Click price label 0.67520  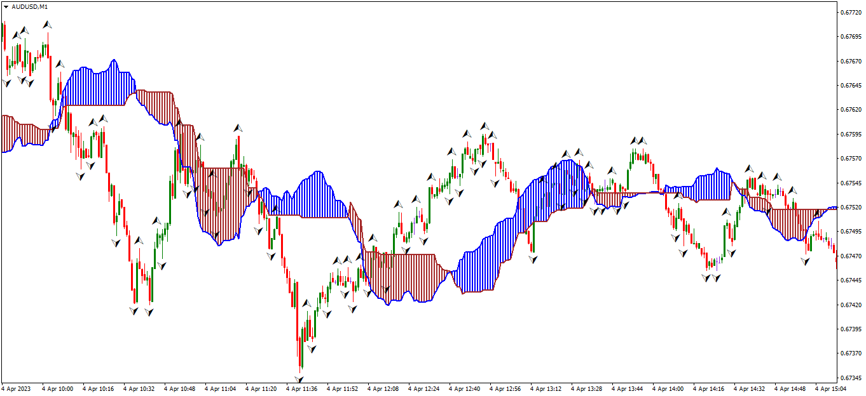coord(850,208)
